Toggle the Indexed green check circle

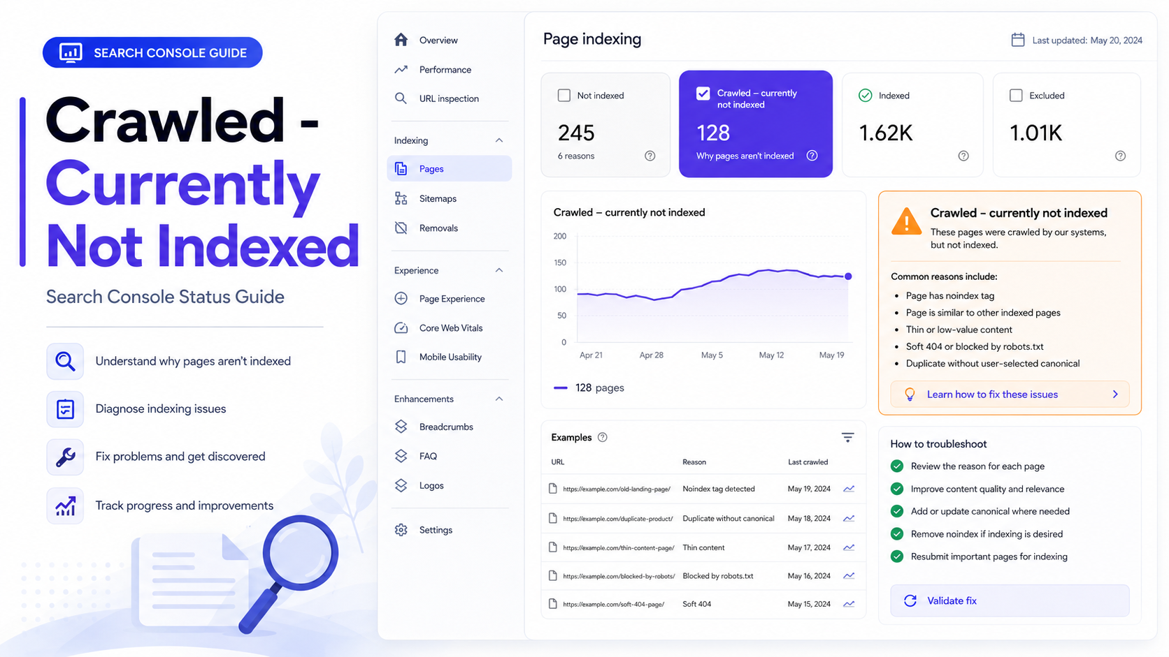pos(865,96)
